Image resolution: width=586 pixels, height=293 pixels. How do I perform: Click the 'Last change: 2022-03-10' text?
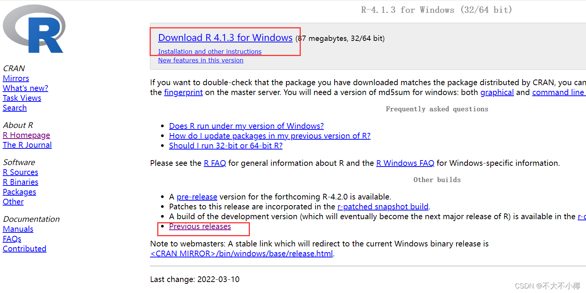pos(195,279)
